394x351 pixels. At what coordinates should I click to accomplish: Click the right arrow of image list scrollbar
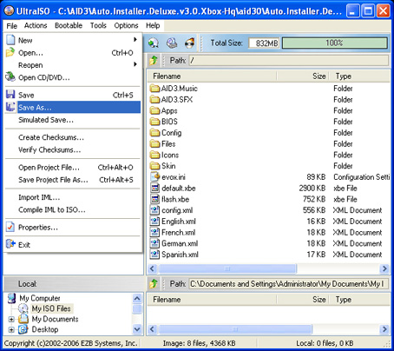point(384,268)
